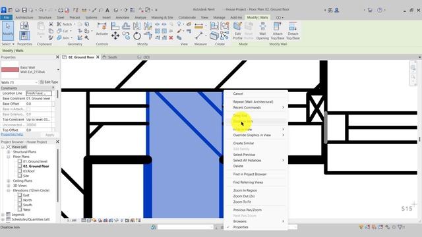Open the Annotate ribbon tab
This screenshot has width=422, height=237.
pyautogui.click(x=123, y=18)
